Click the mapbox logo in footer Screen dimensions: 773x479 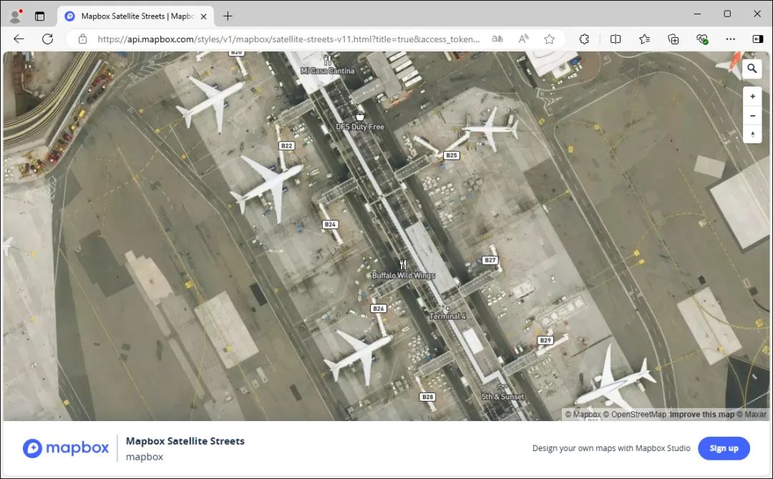[66, 448]
